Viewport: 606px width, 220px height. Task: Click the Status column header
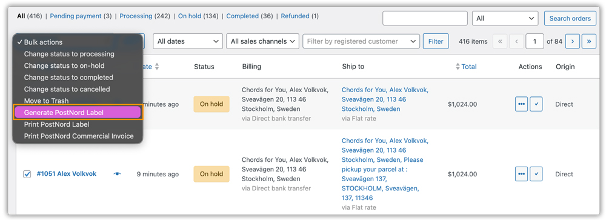click(204, 67)
